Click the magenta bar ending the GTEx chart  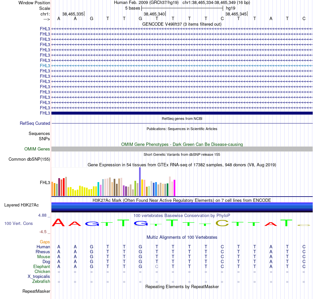pyautogui.click(x=175, y=188)
